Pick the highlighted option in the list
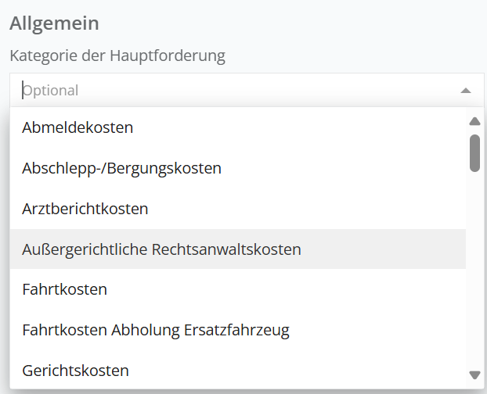 tap(161, 249)
